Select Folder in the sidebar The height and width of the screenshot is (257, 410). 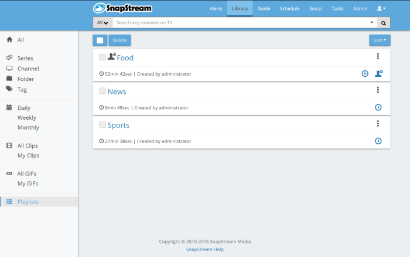click(26, 79)
